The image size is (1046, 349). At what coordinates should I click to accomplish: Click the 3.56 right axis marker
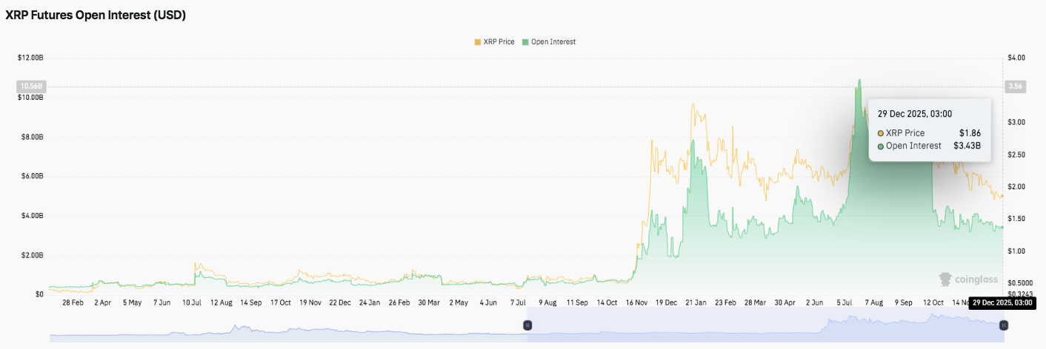coord(1014,87)
